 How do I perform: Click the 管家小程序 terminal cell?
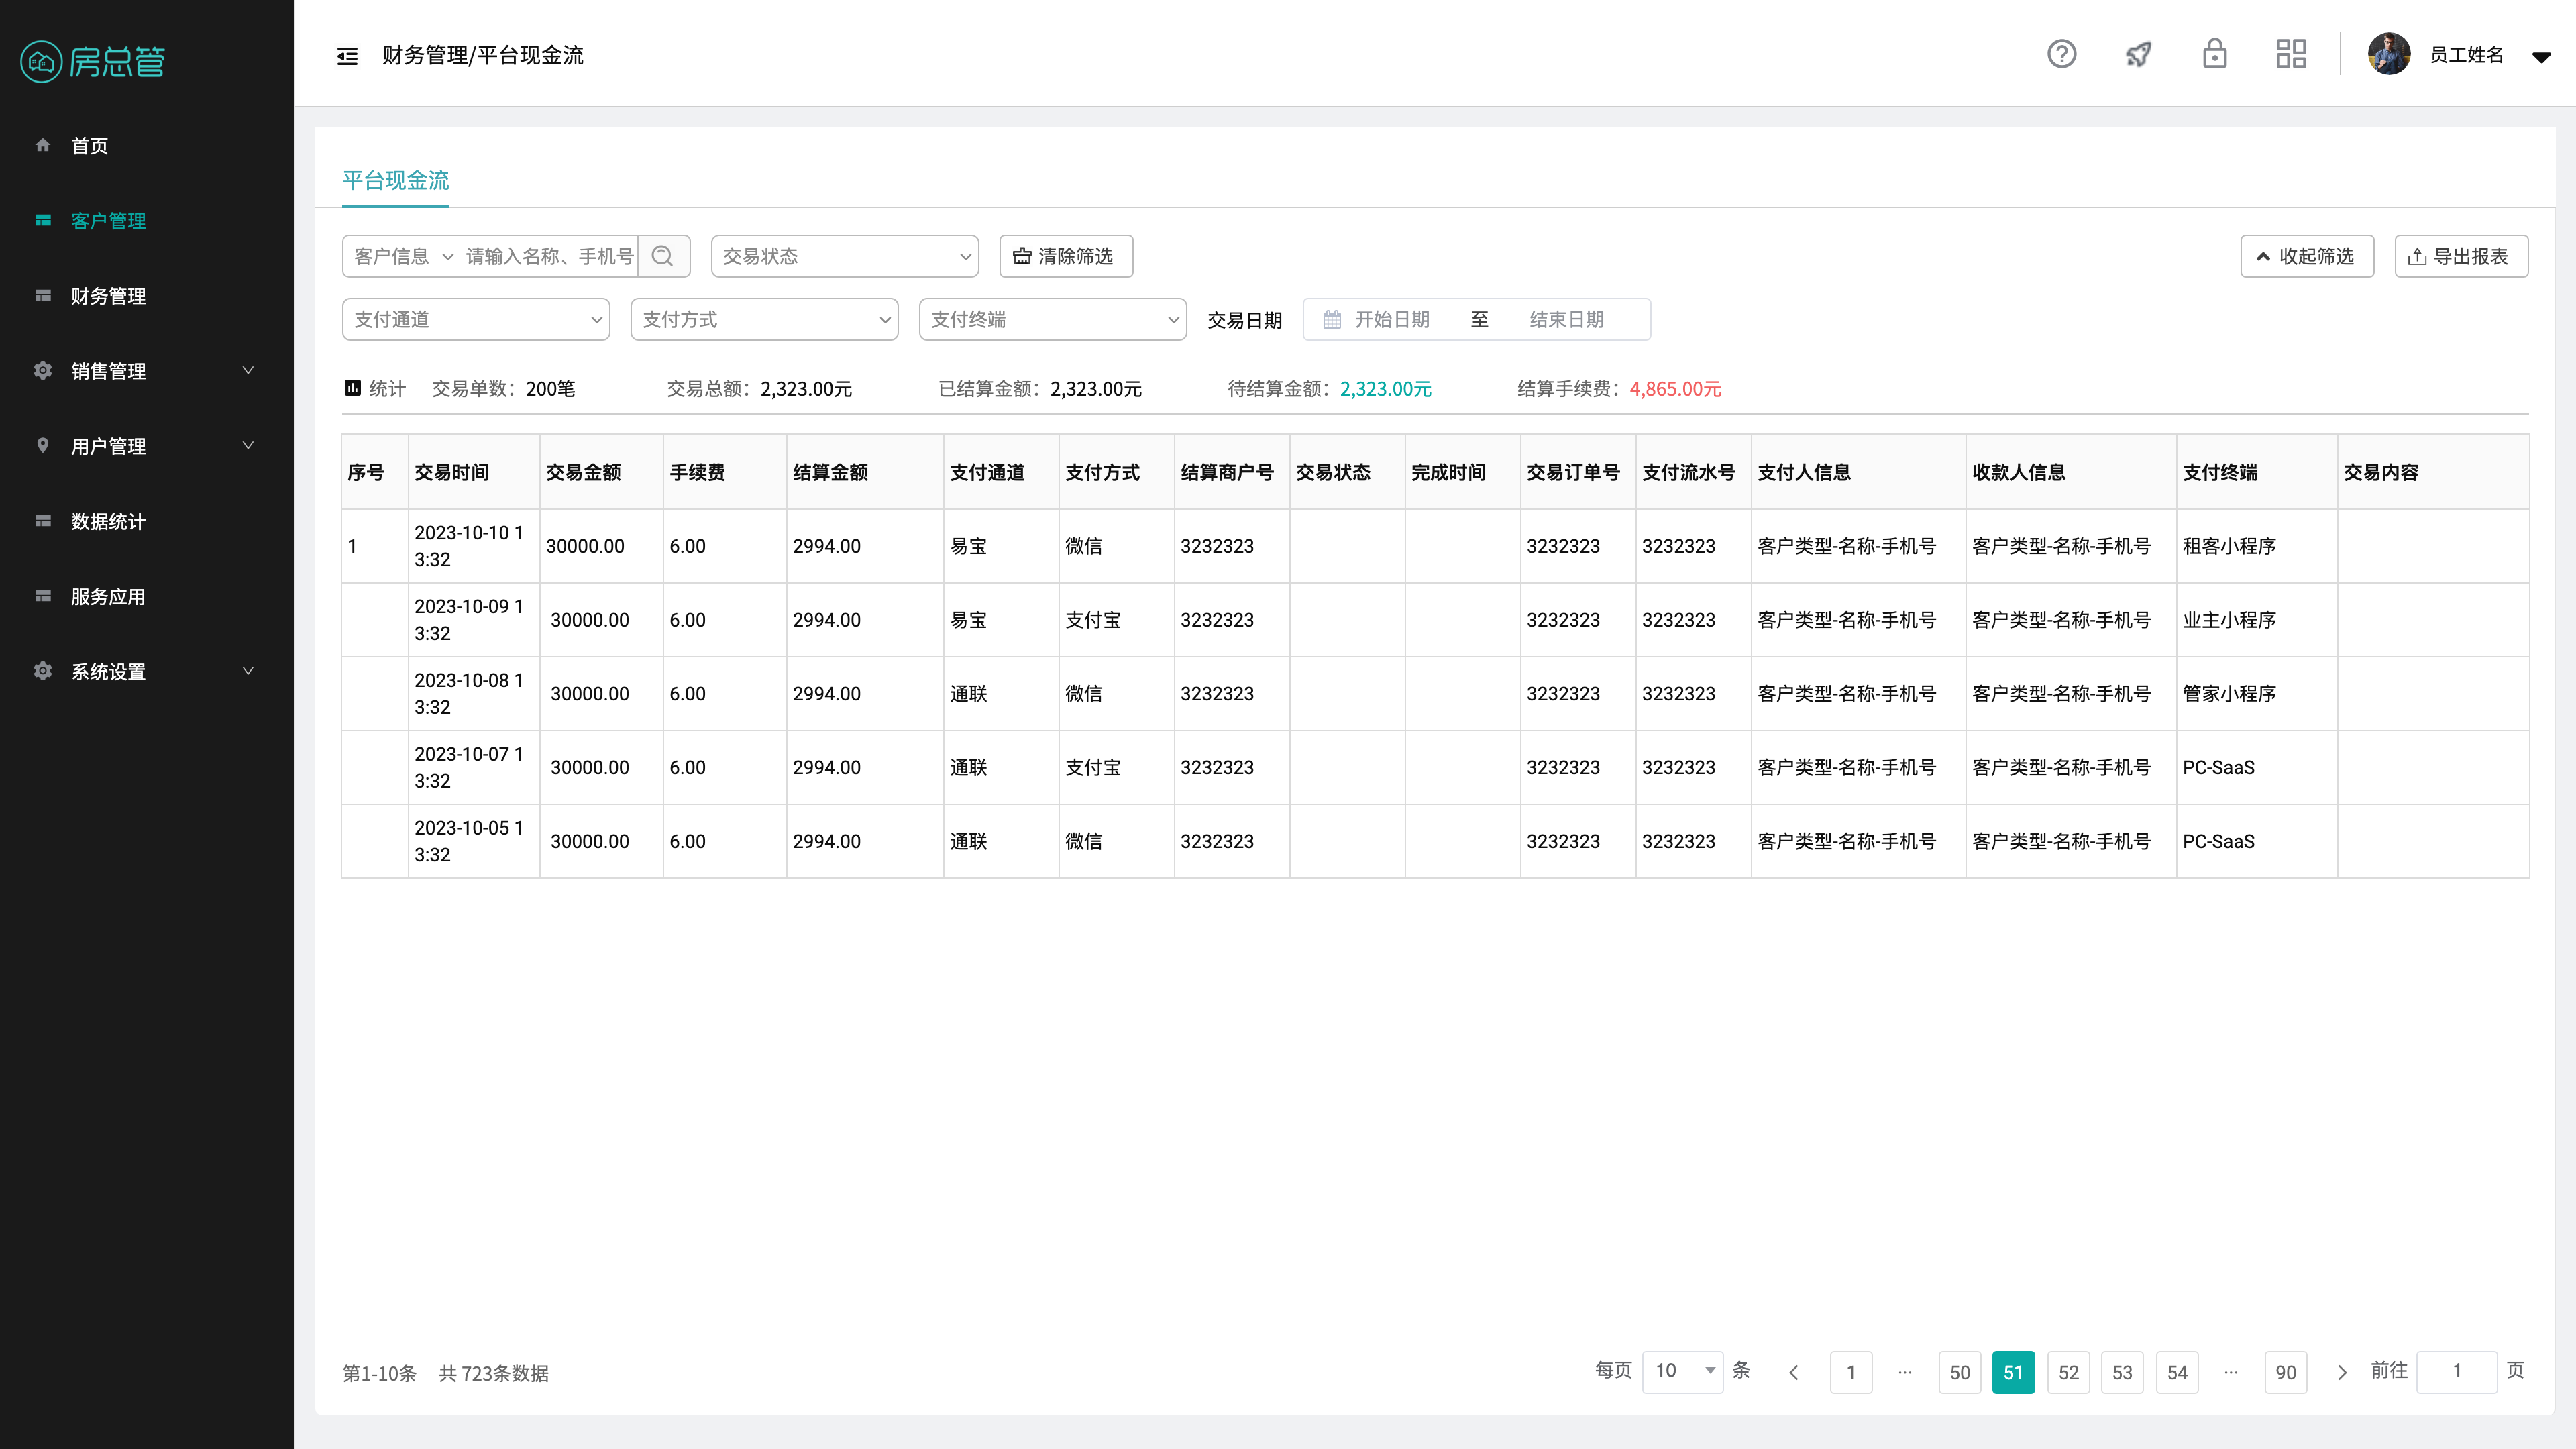coord(2257,694)
